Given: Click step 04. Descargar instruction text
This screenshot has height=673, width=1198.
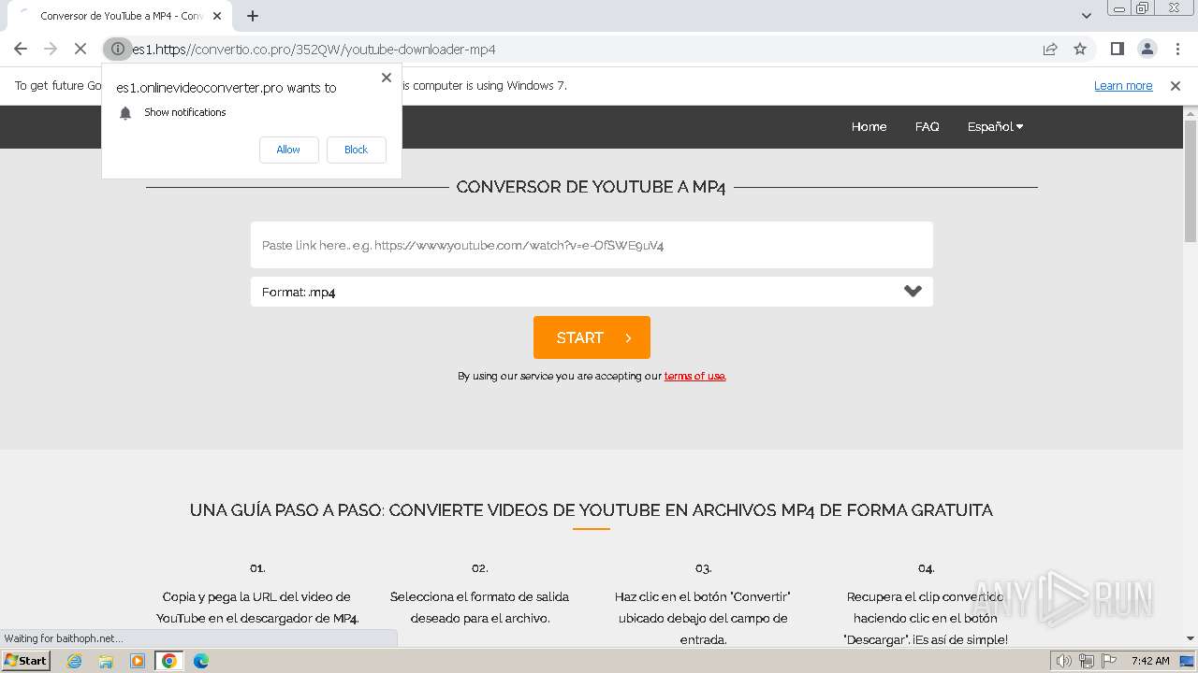Looking at the screenshot, I should [926, 618].
